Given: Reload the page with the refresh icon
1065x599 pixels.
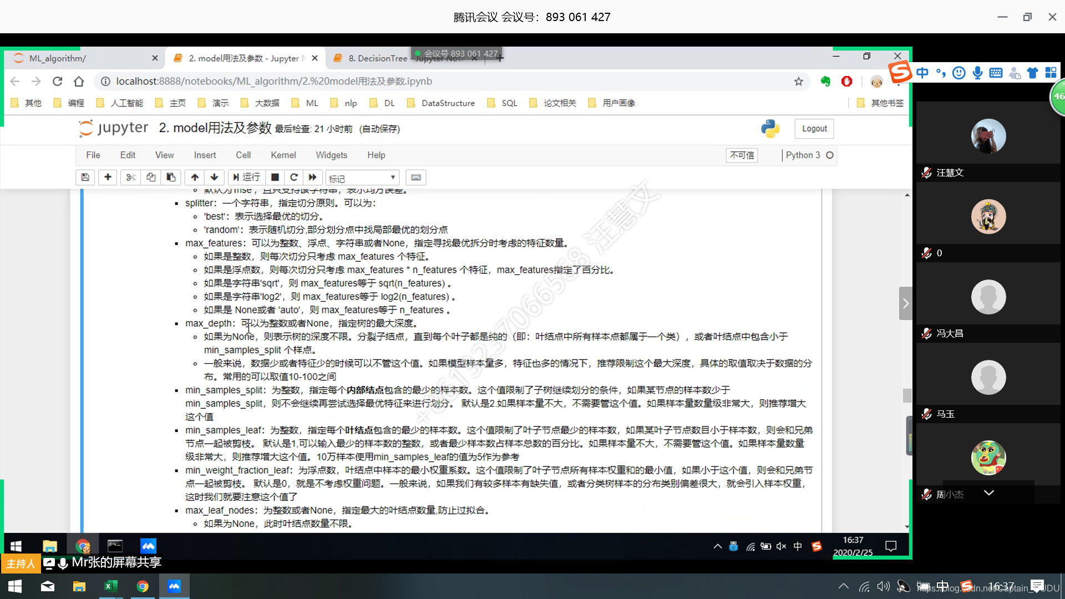Looking at the screenshot, I should pyautogui.click(x=57, y=82).
